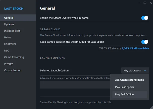The image size is (153, 109).
Task: Select Play Full Offline launch option
Action: [129, 94]
